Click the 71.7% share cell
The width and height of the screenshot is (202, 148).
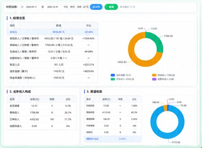(68, 119)
